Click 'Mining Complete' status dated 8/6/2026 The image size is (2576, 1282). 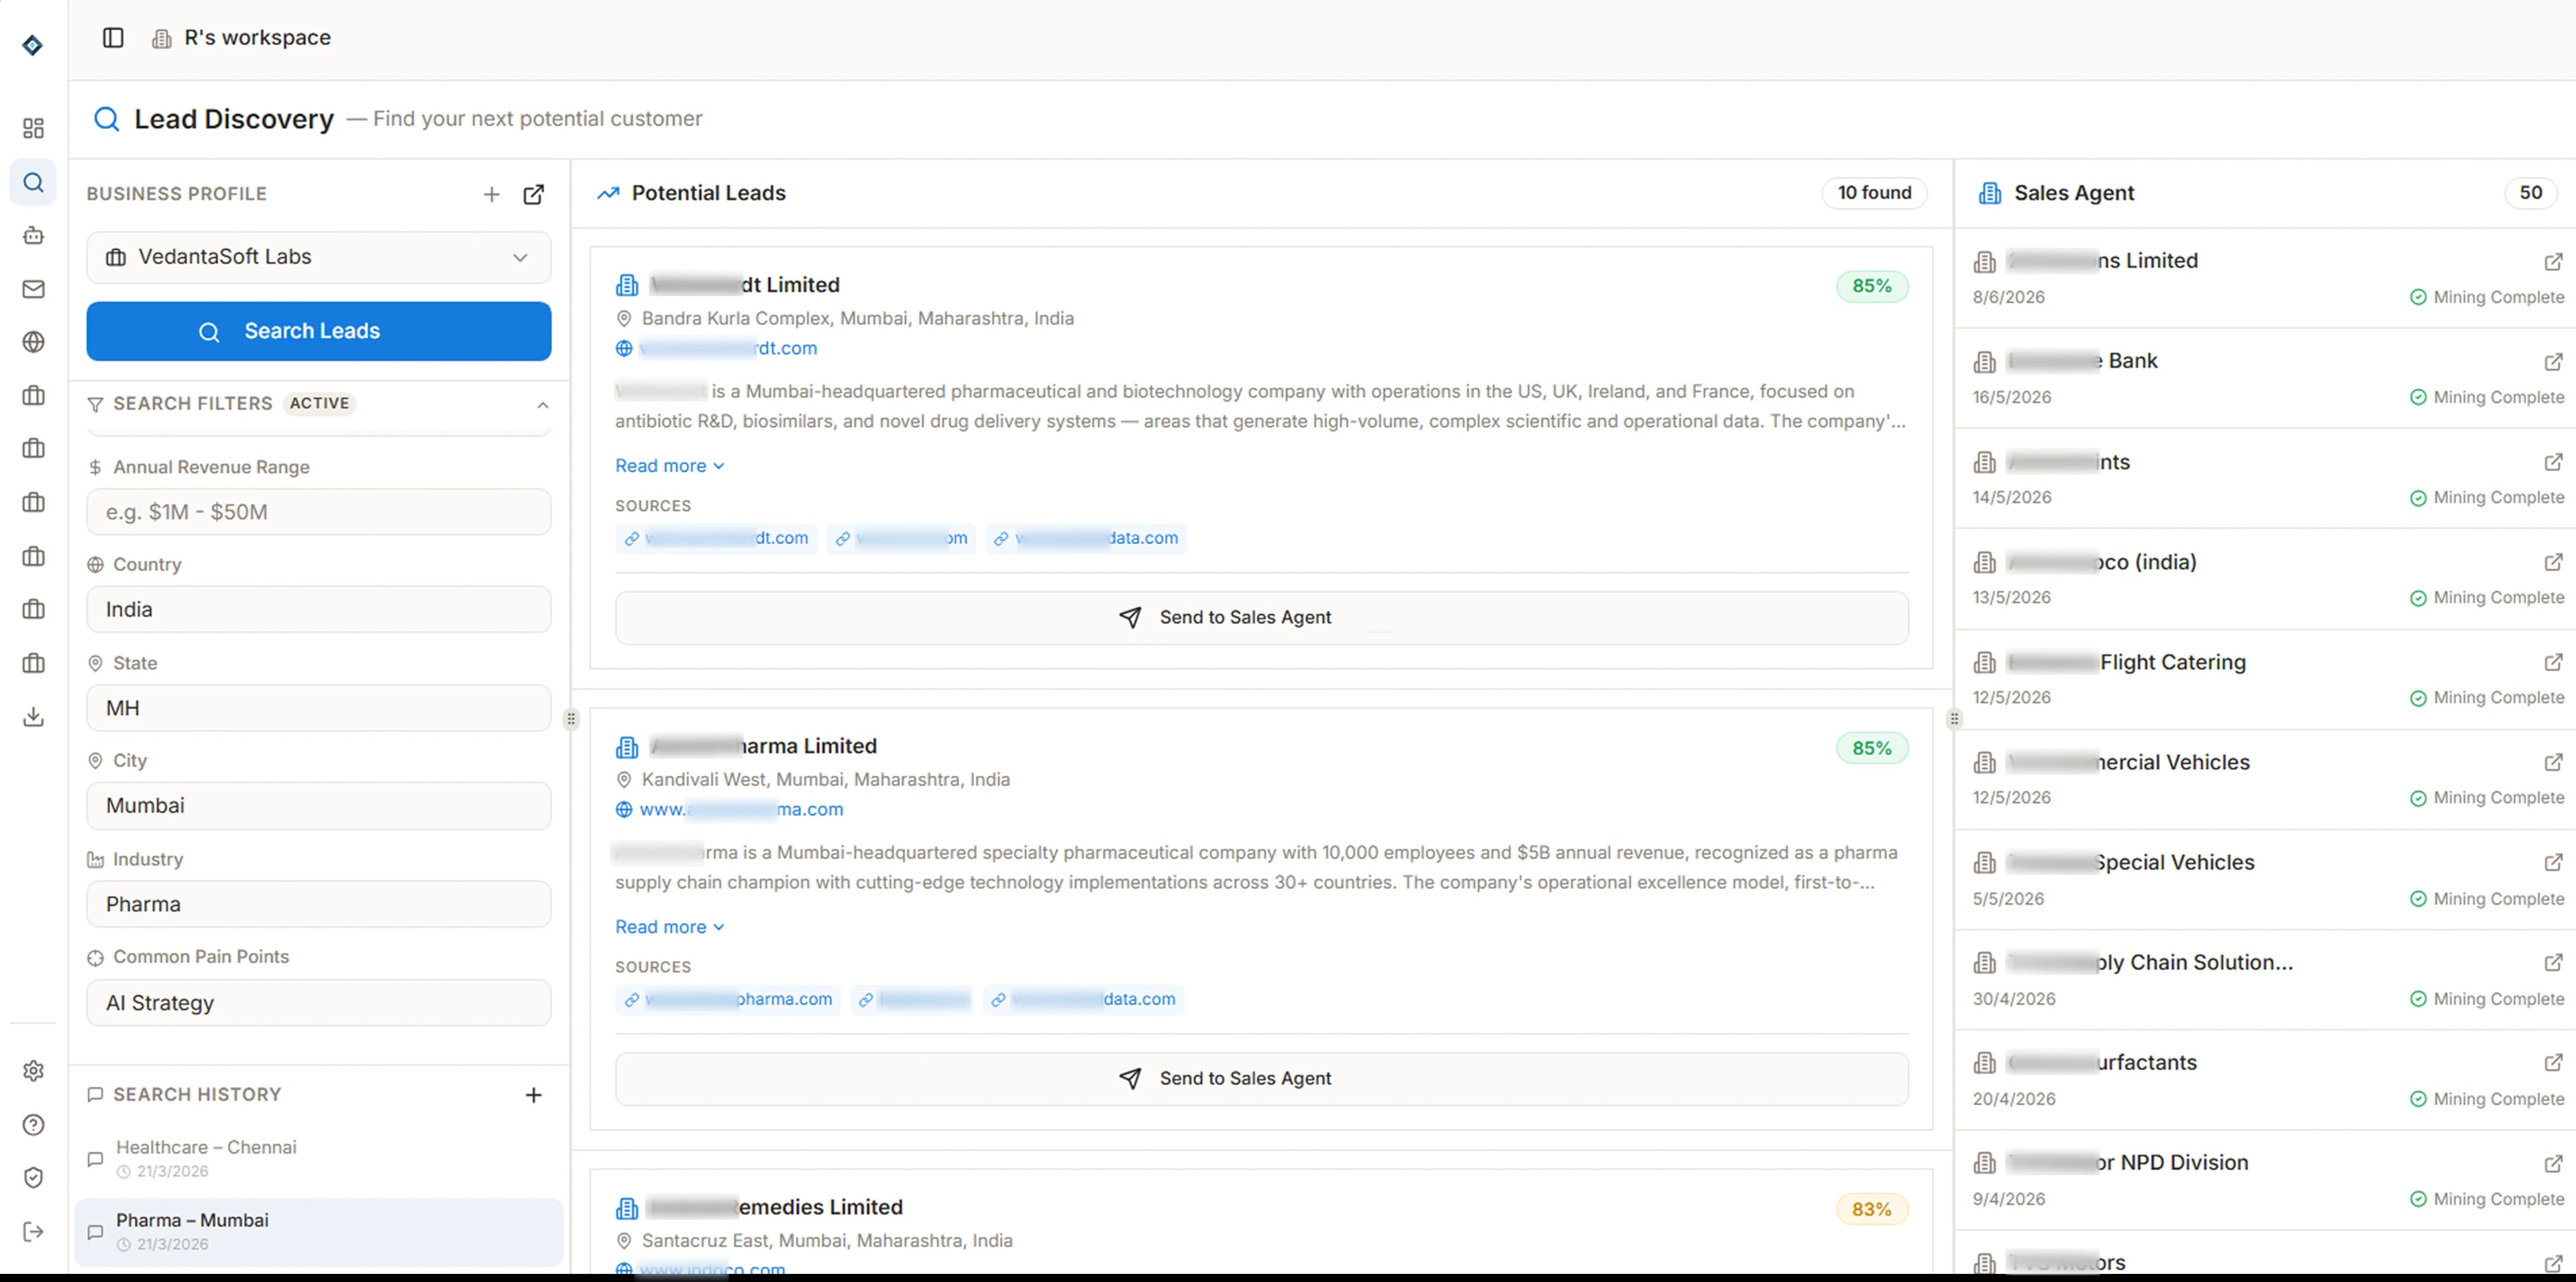point(2487,297)
